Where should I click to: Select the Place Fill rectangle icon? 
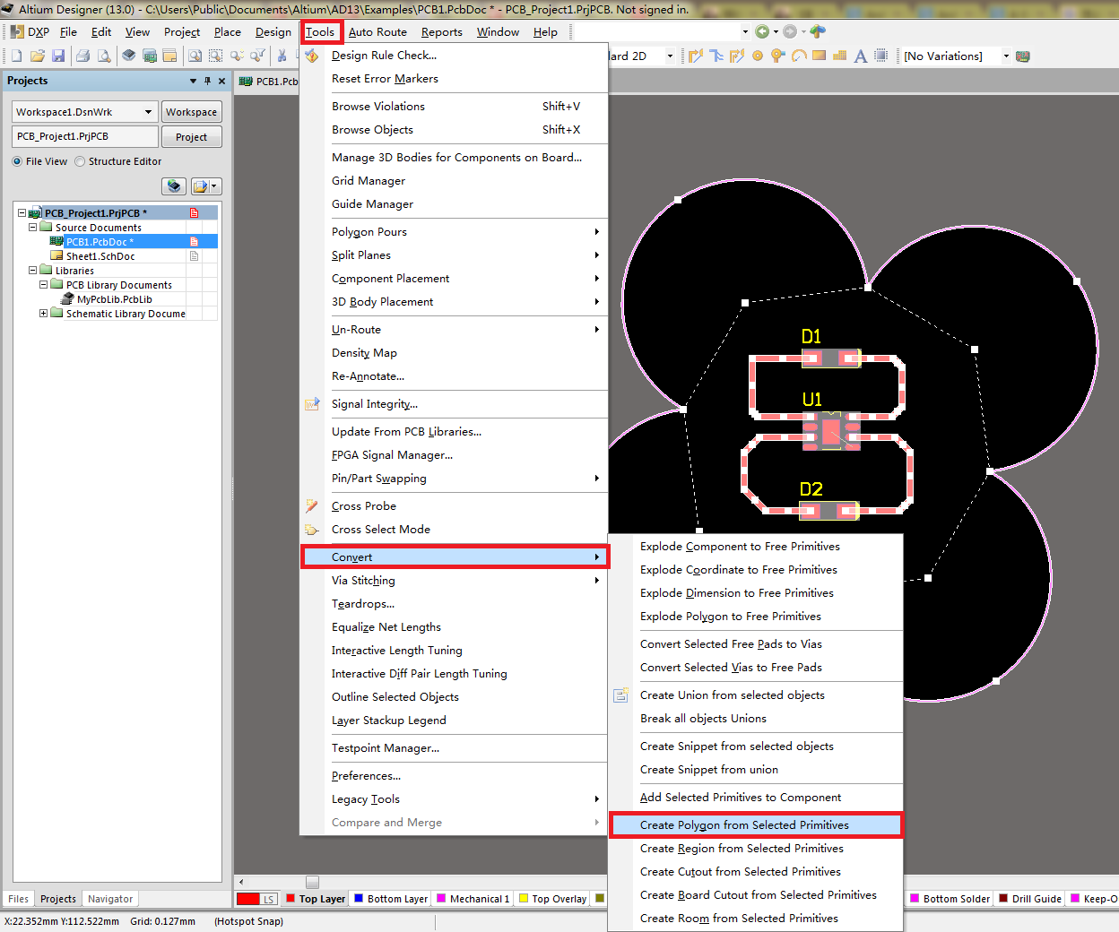[x=819, y=56]
